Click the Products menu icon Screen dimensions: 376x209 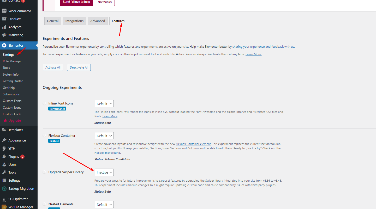click(x=4, y=19)
